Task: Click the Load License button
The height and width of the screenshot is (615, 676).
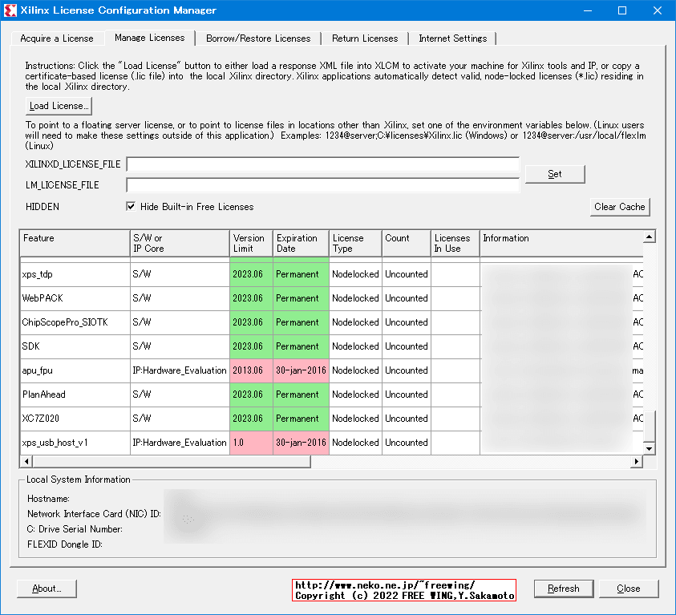Action: coord(58,106)
